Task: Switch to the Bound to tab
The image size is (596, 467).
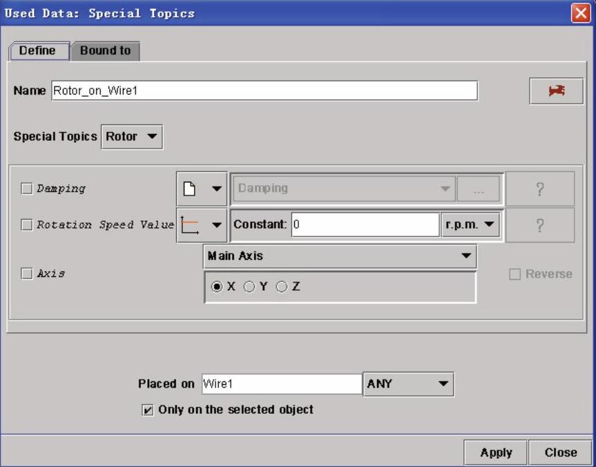Action: [105, 50]
